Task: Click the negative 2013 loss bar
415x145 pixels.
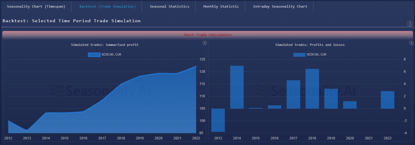Action: point(218,120)
